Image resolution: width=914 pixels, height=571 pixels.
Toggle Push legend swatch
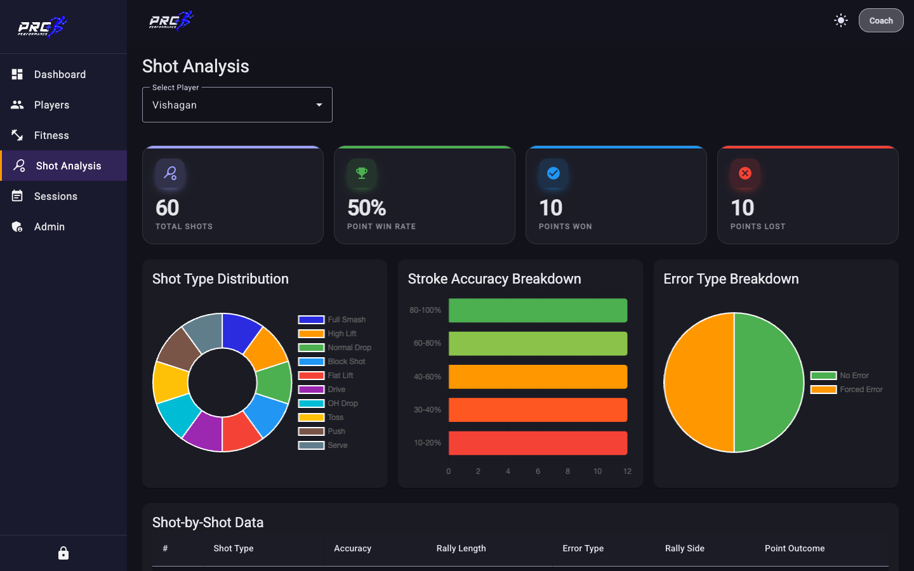pos(311,431)
